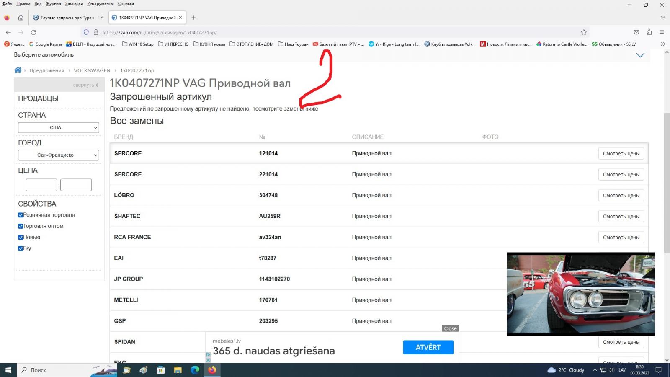Go back with the browser back arrow
The height and width of the screenshot is (377, 670).
coord(8,32)
